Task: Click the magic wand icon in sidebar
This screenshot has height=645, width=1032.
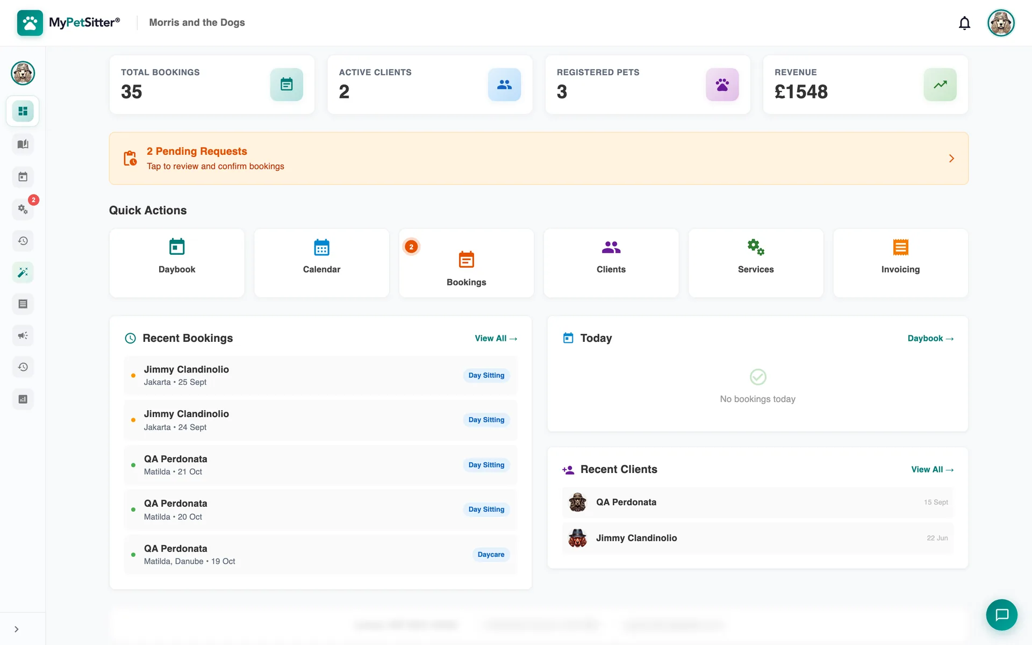Action: (x=23, y=273)
